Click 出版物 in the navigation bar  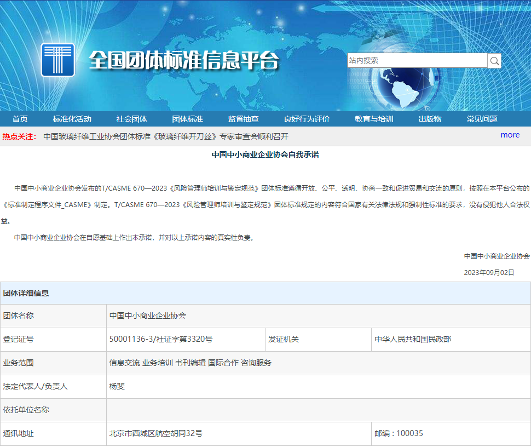click(430, 119)
